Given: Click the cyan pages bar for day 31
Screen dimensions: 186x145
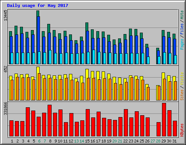Looking at the screenshot, I should pos(175,59).
